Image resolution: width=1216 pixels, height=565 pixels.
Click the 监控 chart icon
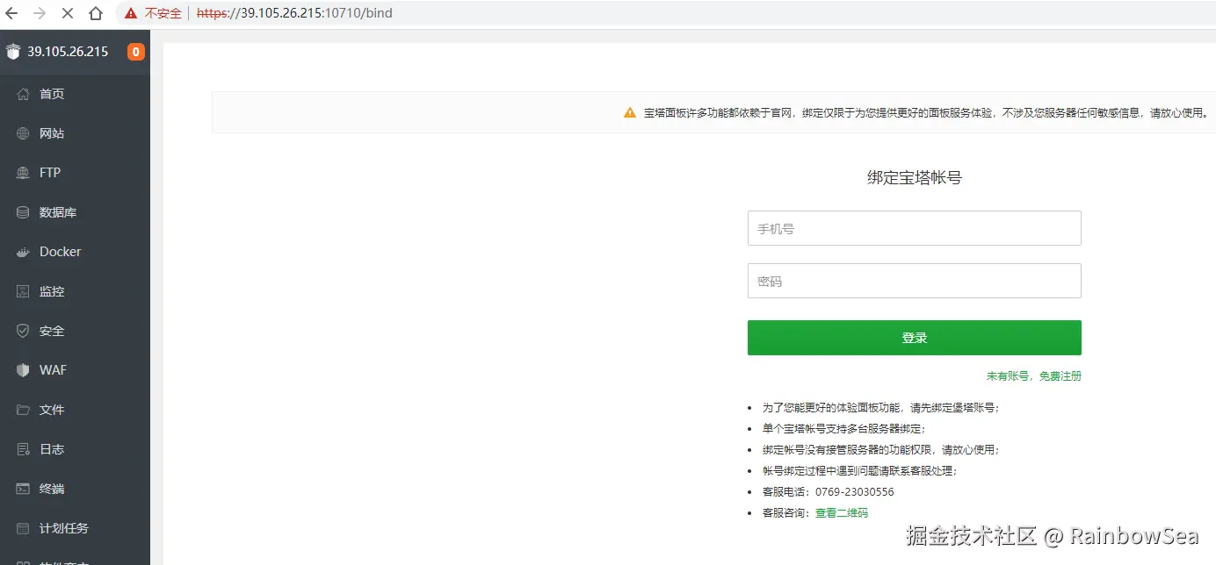pyautogui.click(x=24, y=291)
